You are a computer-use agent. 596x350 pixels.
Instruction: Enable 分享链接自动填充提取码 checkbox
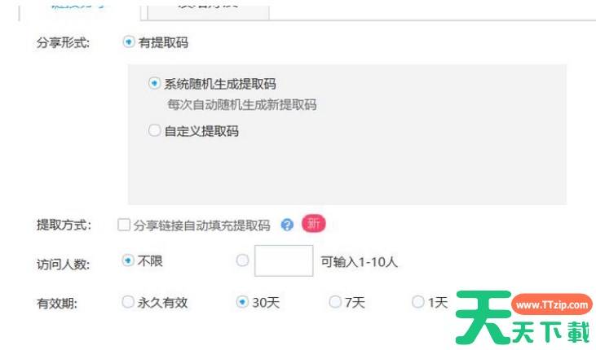tap(124, 225)
